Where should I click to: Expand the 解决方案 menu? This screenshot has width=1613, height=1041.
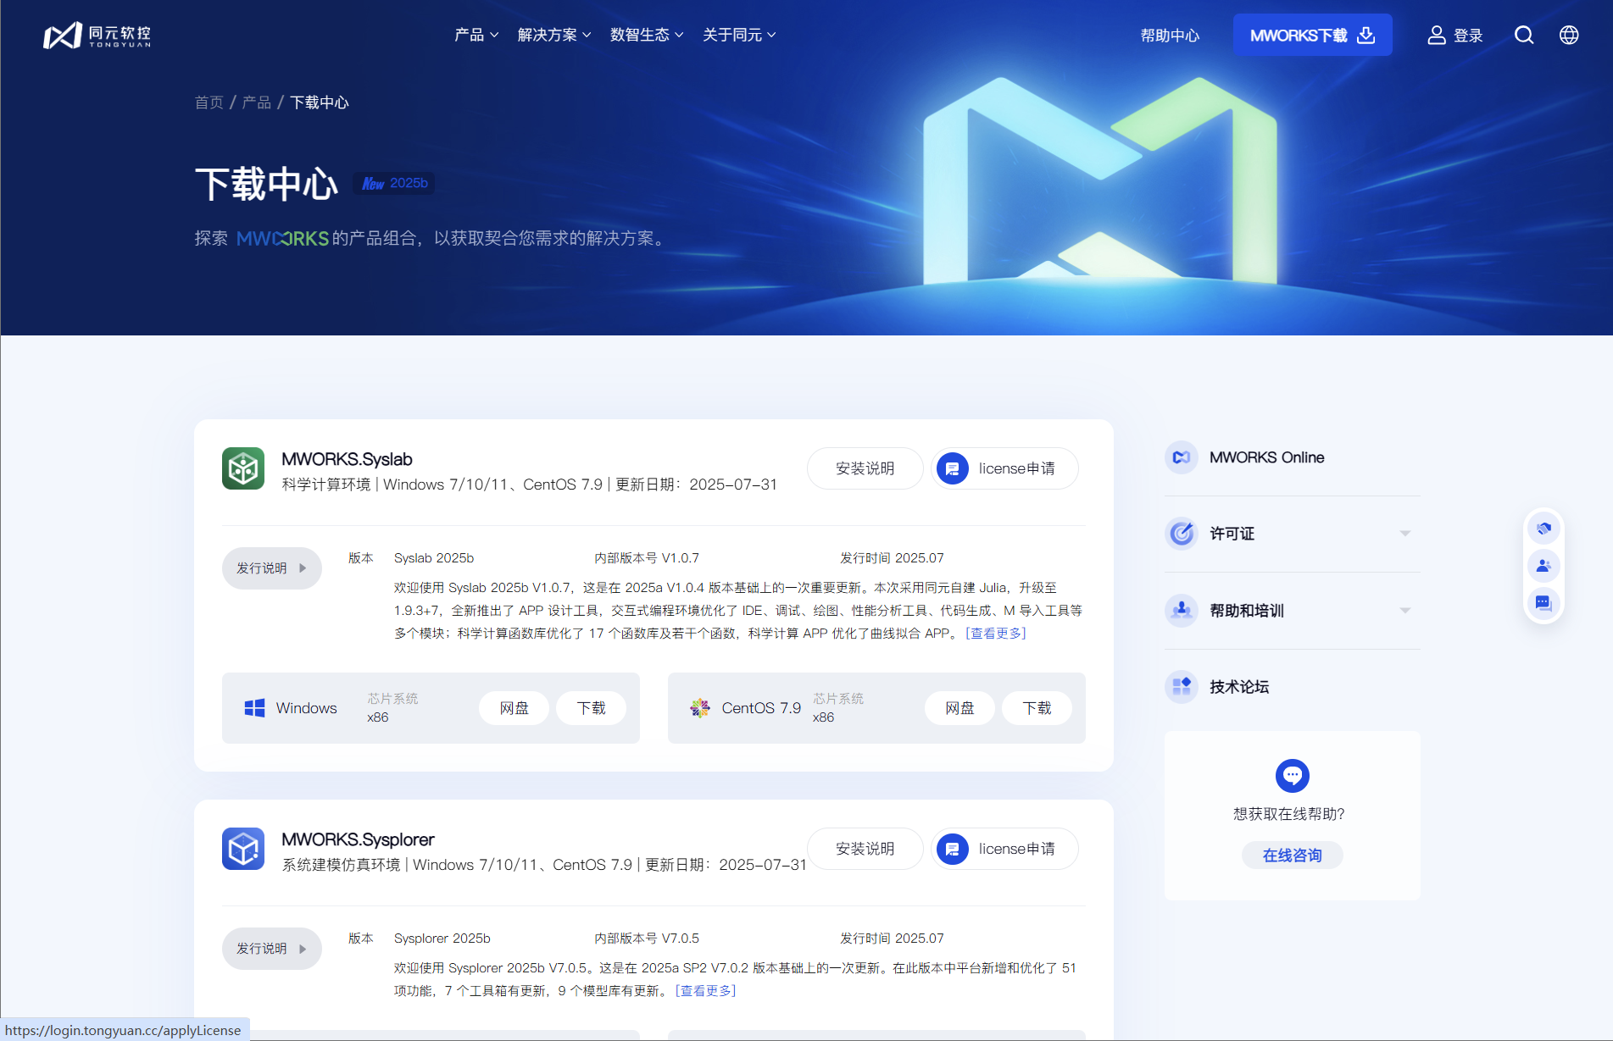coord(554,35)
